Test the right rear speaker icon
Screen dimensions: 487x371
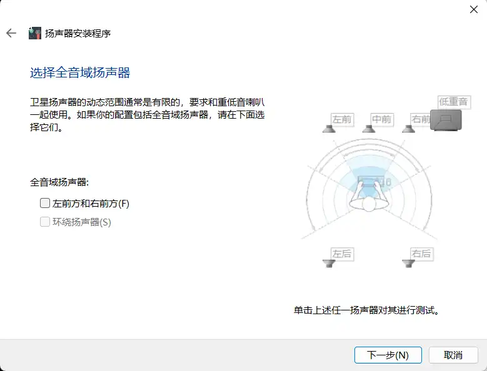coord(409,264)
